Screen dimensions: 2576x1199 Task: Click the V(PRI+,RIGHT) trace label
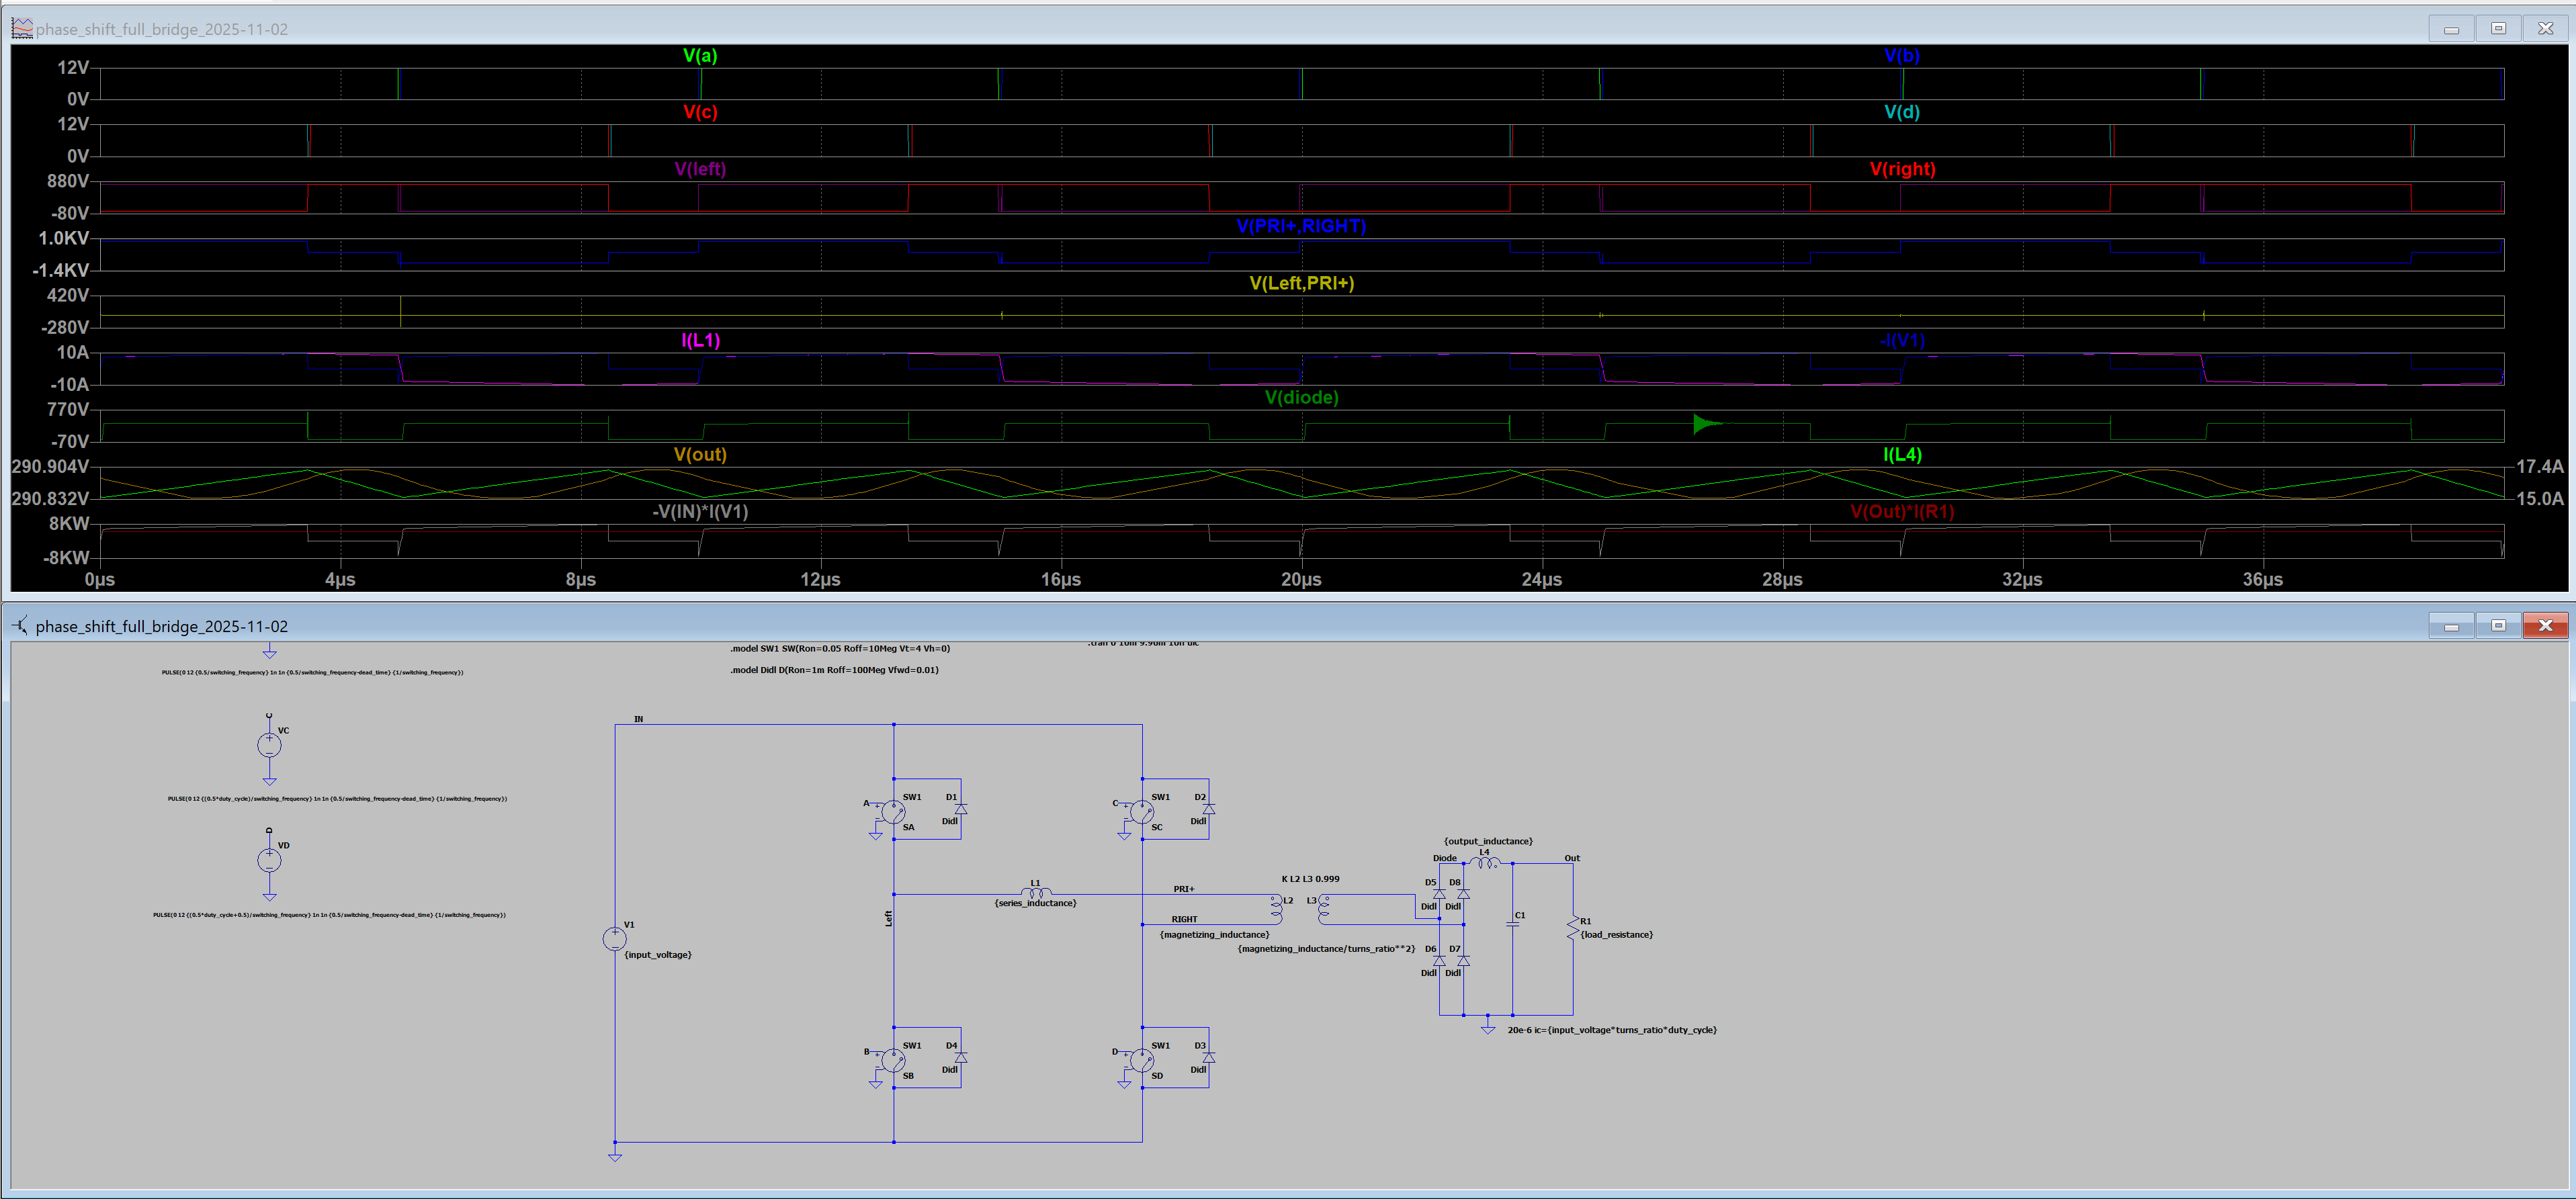[1301, 226]
